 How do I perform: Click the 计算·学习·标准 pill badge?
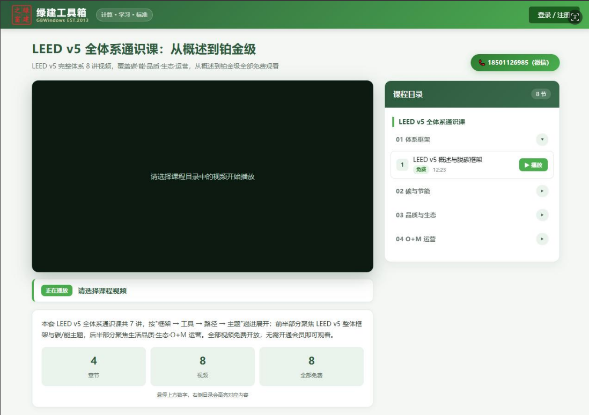pos(124,14)
